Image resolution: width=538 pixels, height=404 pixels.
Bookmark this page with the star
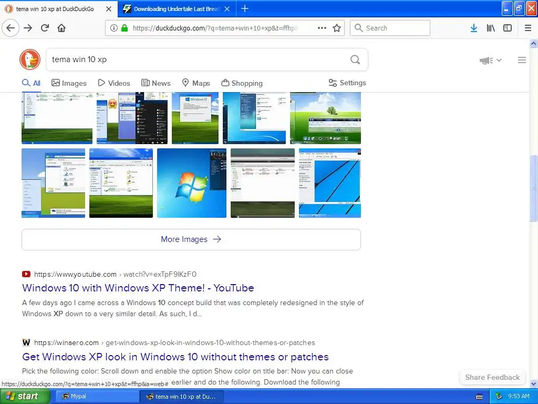337,28
